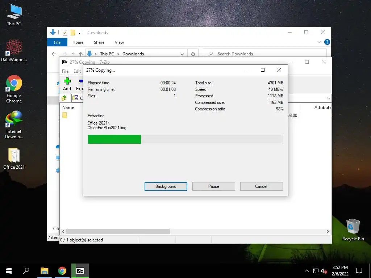Show hidden system tray icons
The image size is (371, 278).
tap(307, 271)
